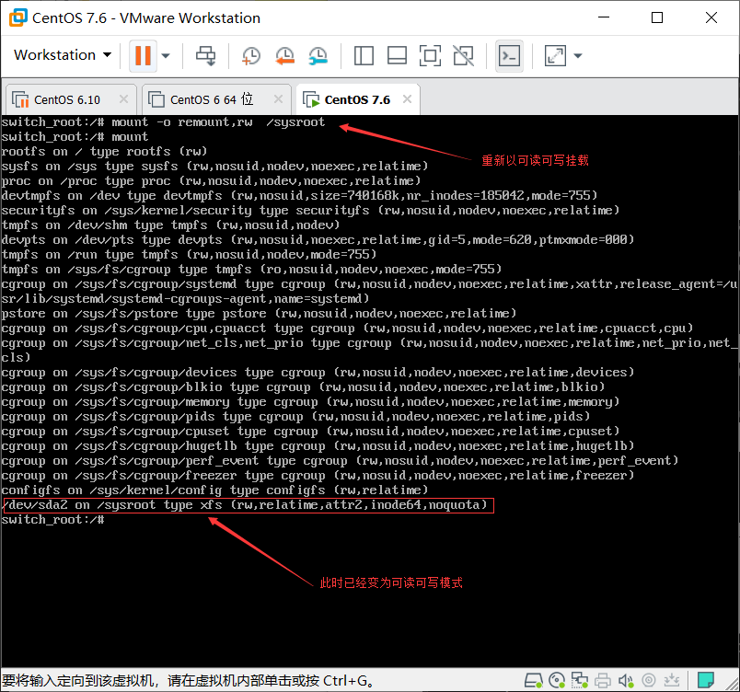Close the CentOS 6 64 位 tab

click(x=279, y=99)
